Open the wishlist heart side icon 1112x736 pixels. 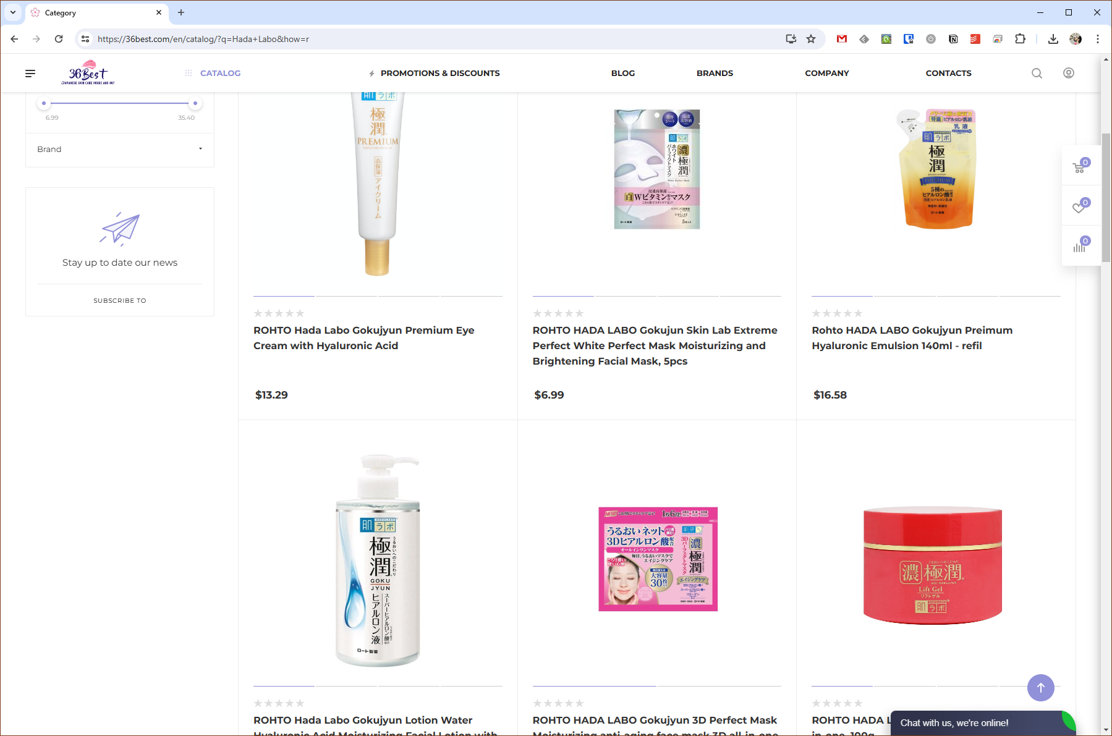coord(1080,206)
